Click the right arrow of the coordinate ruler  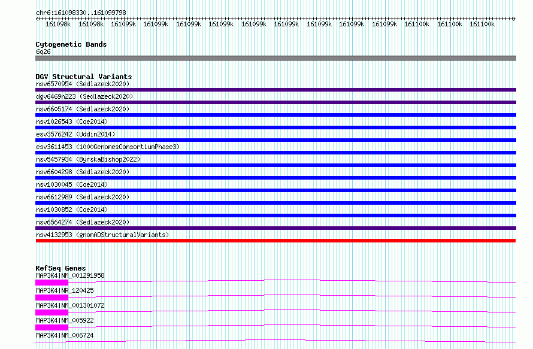(514, 19)
